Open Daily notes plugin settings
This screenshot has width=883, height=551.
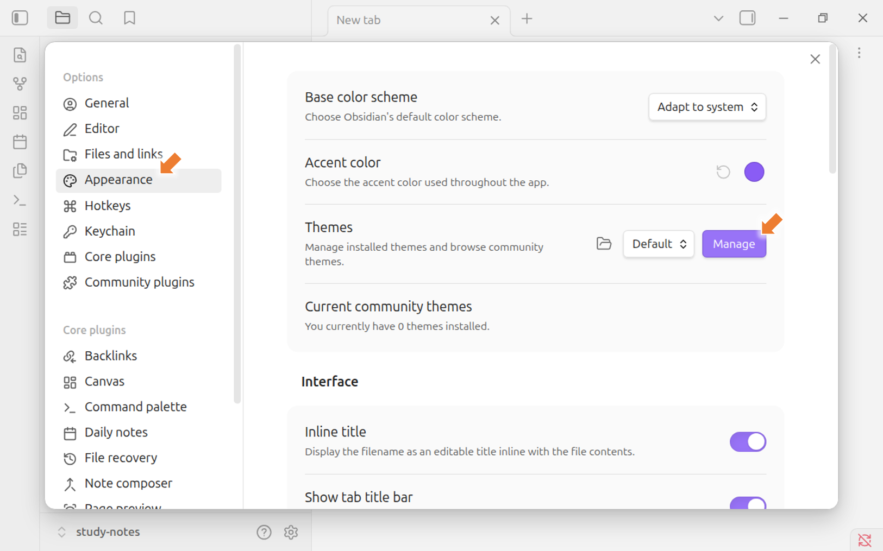139,433
